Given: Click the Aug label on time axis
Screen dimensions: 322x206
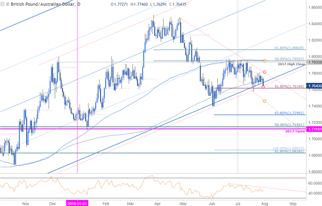Looking at the screenshot, I should click(265, 204).
